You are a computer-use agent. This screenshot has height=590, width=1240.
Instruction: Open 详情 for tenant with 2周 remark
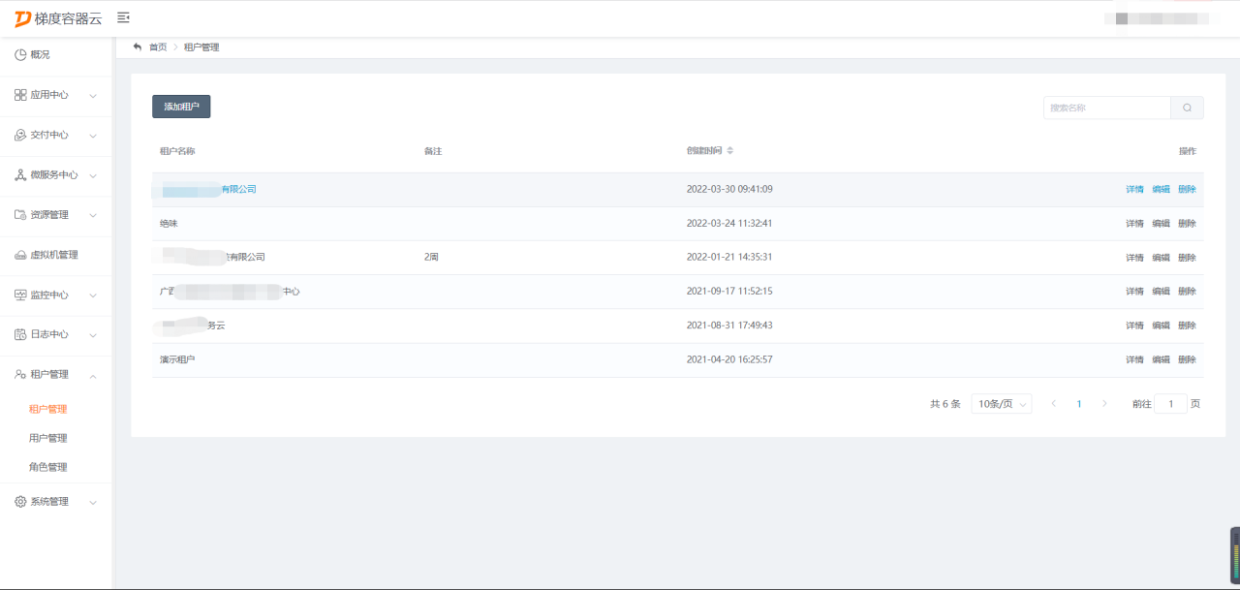pos(1134,258)
